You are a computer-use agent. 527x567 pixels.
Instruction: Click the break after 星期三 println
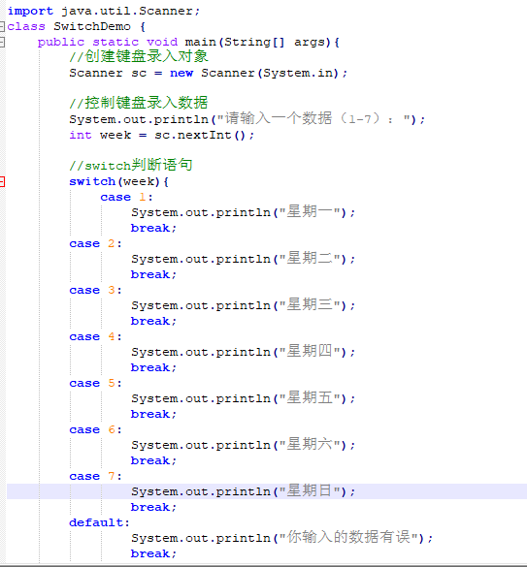point(153,321)
